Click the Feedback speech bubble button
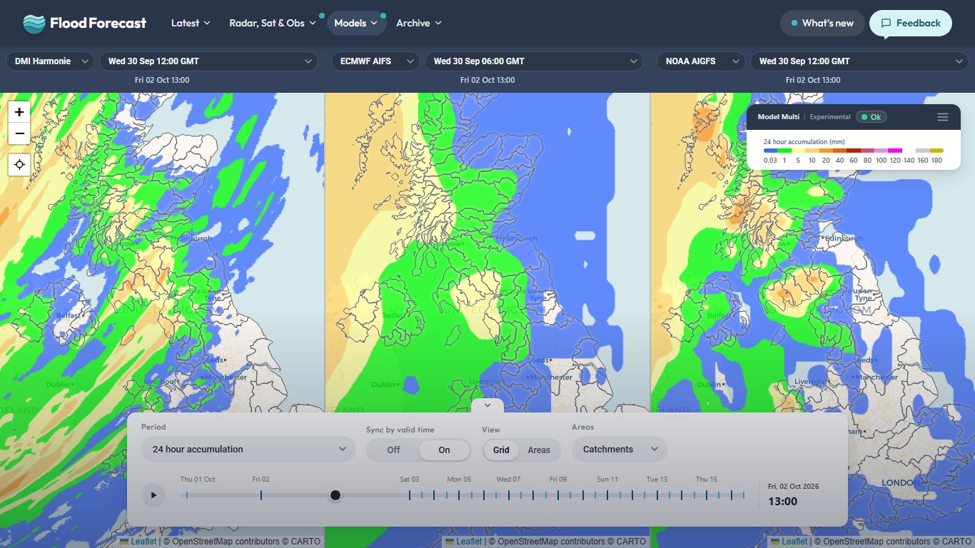 tap(911, 23)
